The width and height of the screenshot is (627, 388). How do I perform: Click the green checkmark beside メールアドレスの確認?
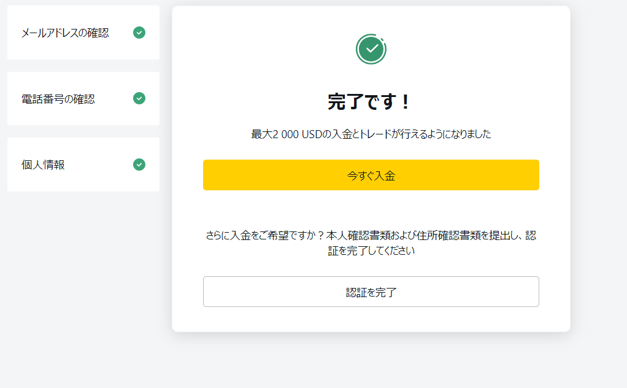[139, 33]
